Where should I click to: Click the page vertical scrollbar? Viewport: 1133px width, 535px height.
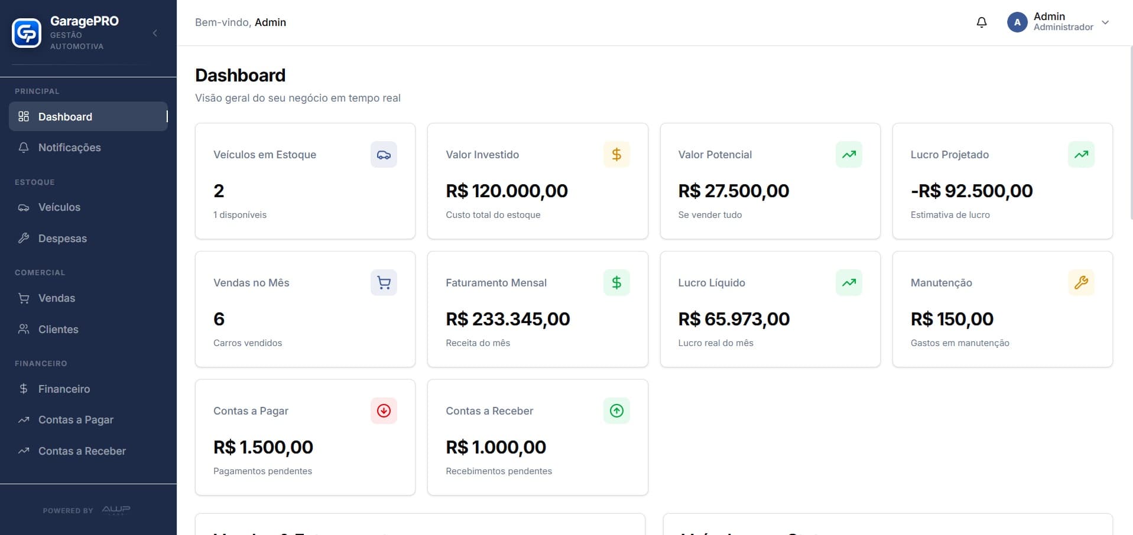pyautogui.click(x=1130, y=133)
